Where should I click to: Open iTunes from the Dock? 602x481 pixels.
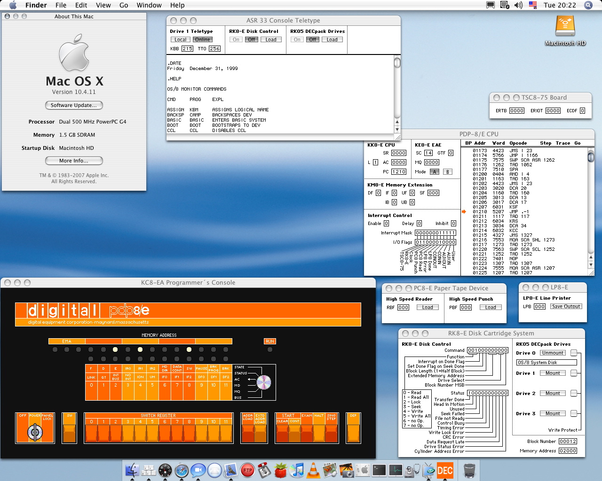click(297, 470)
